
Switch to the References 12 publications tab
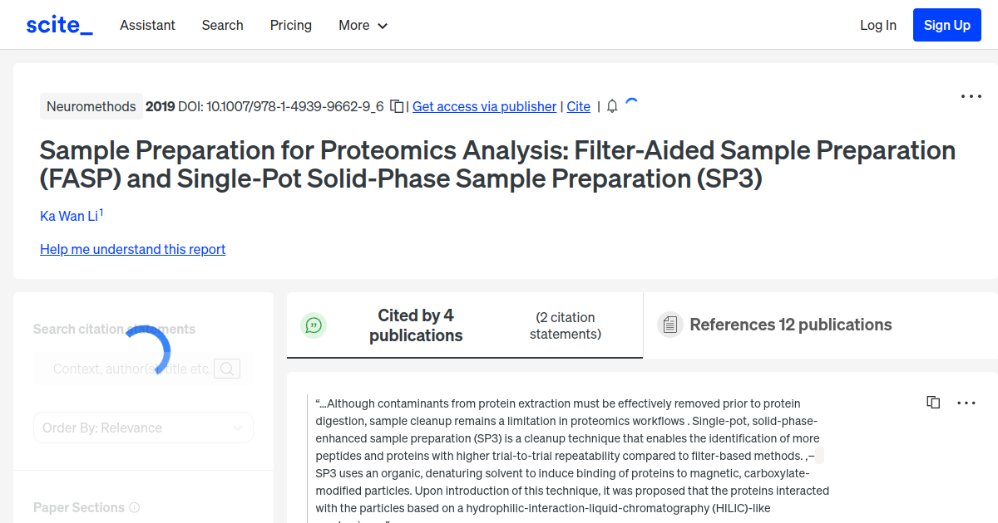pyautogui.click(x=790, y=325)
